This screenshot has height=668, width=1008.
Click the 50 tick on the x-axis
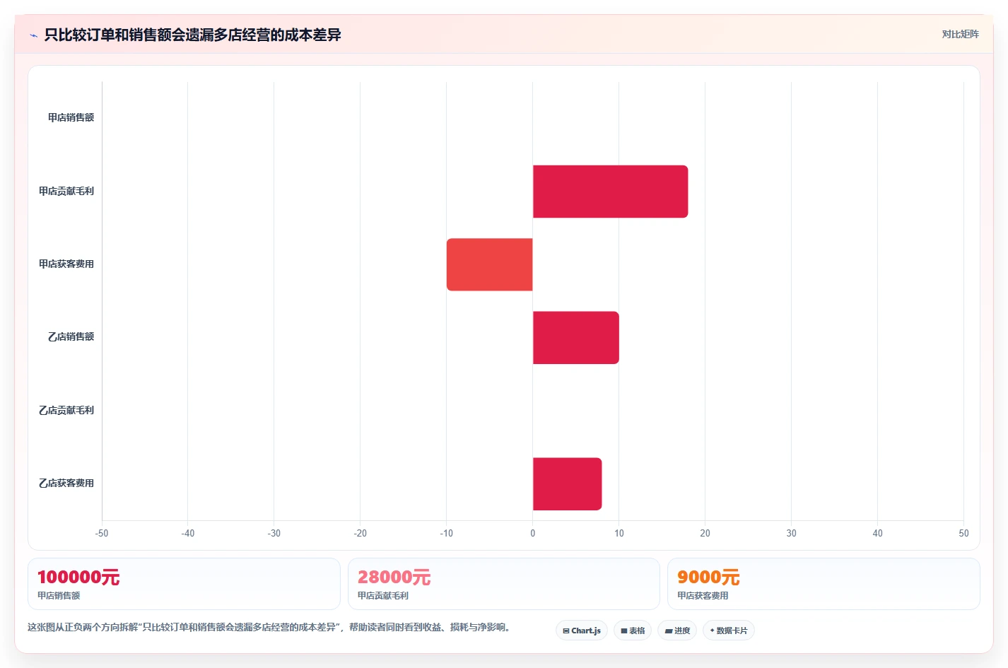tap(963, 533)
